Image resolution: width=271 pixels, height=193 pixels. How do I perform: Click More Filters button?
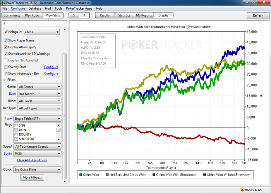[32, 177]
